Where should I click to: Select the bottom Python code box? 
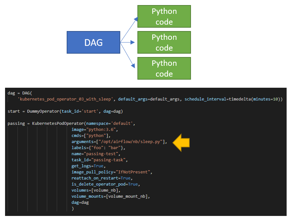point(164,68)
